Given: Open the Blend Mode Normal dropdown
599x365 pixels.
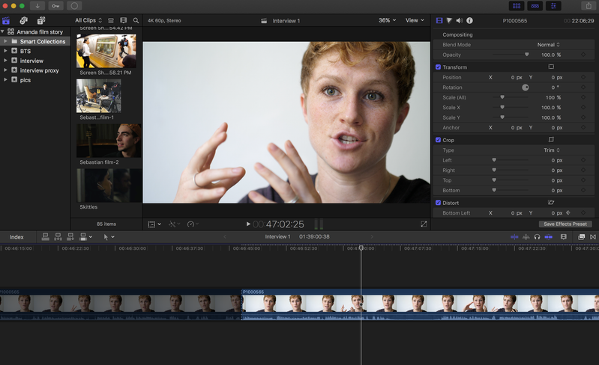Looking at the screenshot, I should (548, 45).
